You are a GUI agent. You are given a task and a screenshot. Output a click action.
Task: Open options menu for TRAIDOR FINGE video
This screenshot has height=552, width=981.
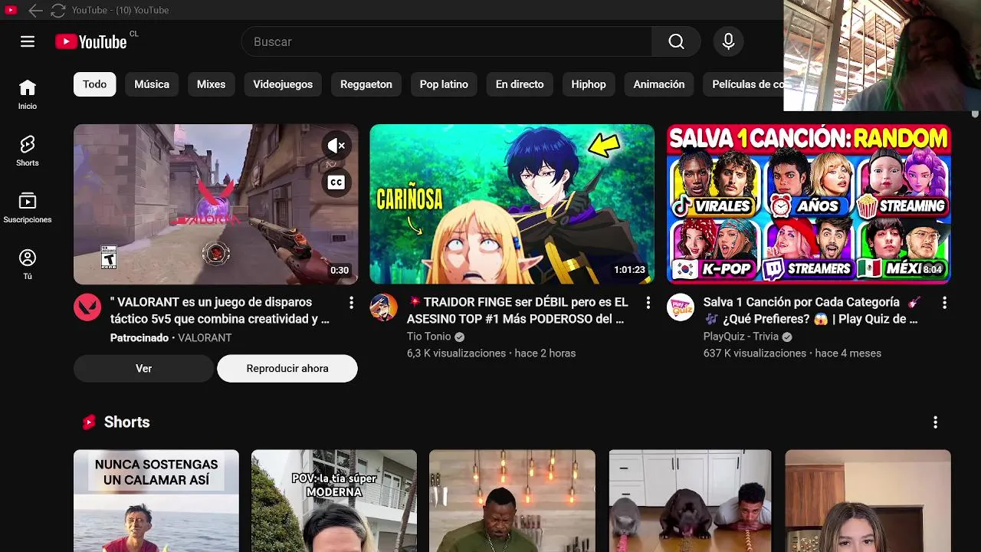(648, 303)
